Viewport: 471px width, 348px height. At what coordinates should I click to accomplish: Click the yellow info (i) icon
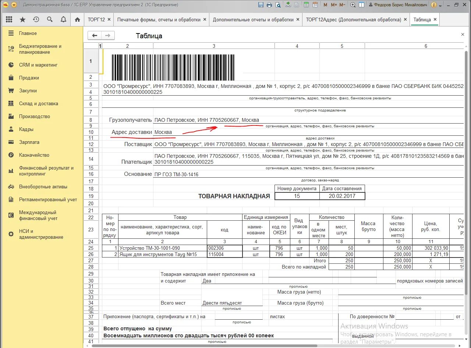coord(433,5)
